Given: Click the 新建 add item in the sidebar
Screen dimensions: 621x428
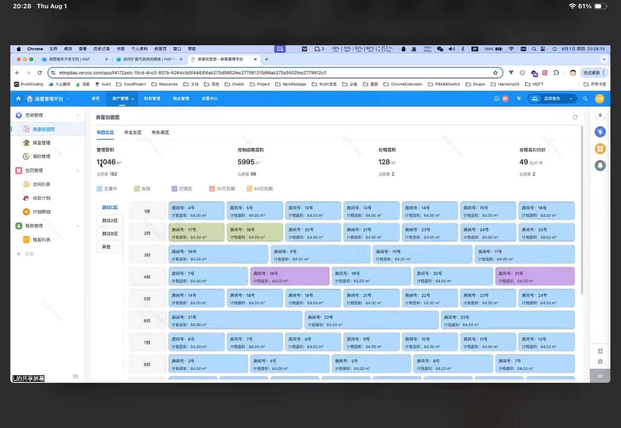Looking at the screenshot, I should coord(25,254).
